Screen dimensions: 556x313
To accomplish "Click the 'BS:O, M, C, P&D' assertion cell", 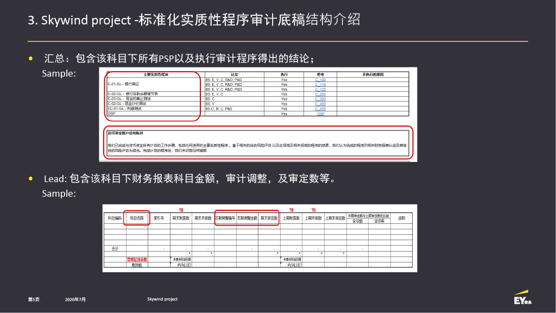I will point(219,109).
